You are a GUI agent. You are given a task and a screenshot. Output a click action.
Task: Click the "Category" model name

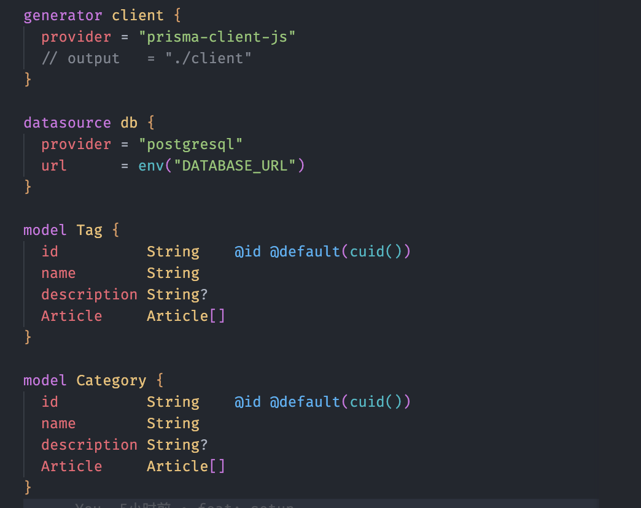click(111, 380)
